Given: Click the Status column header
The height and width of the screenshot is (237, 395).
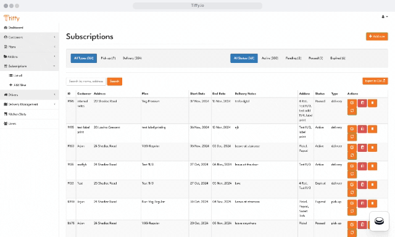Looking at the screenshot, I should tap(320, 94).
